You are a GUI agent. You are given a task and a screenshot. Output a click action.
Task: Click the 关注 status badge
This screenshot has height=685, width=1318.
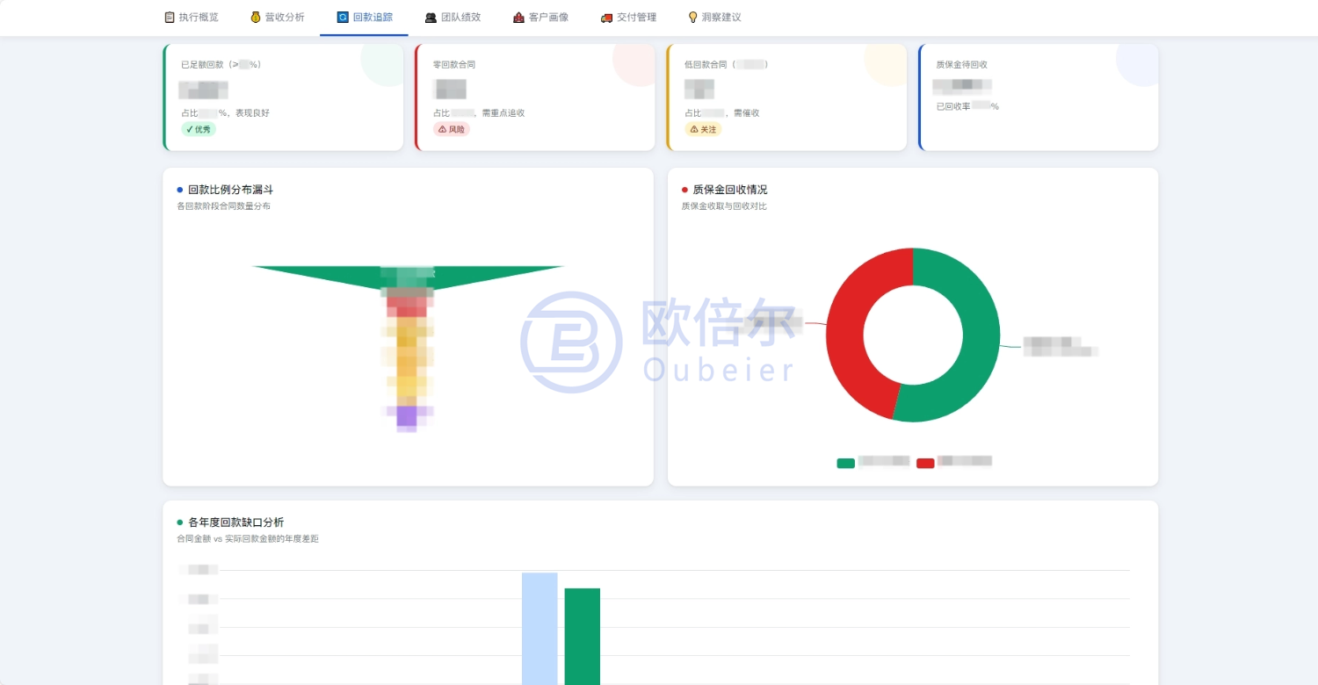coord(703,129)
